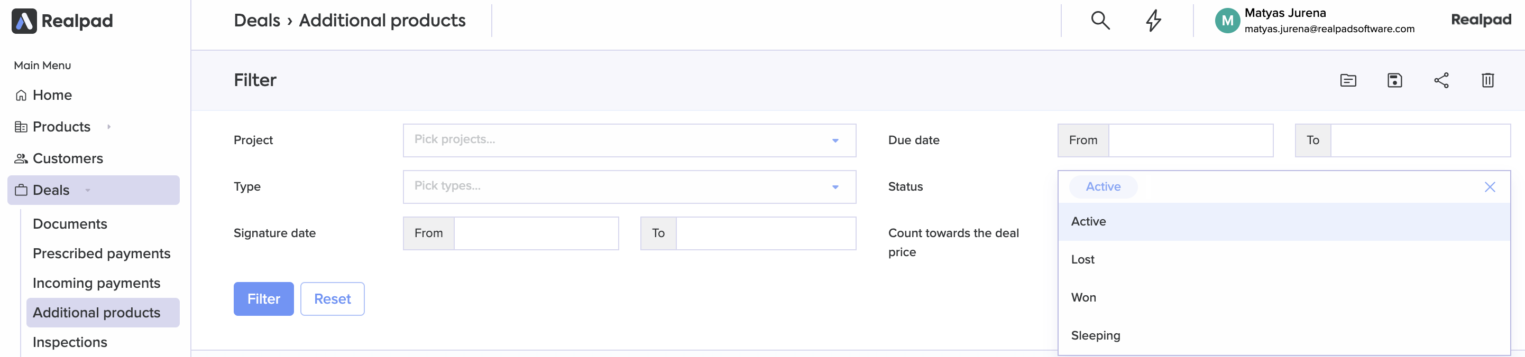Open Incoming payments in sidebar

click(96, 283)
